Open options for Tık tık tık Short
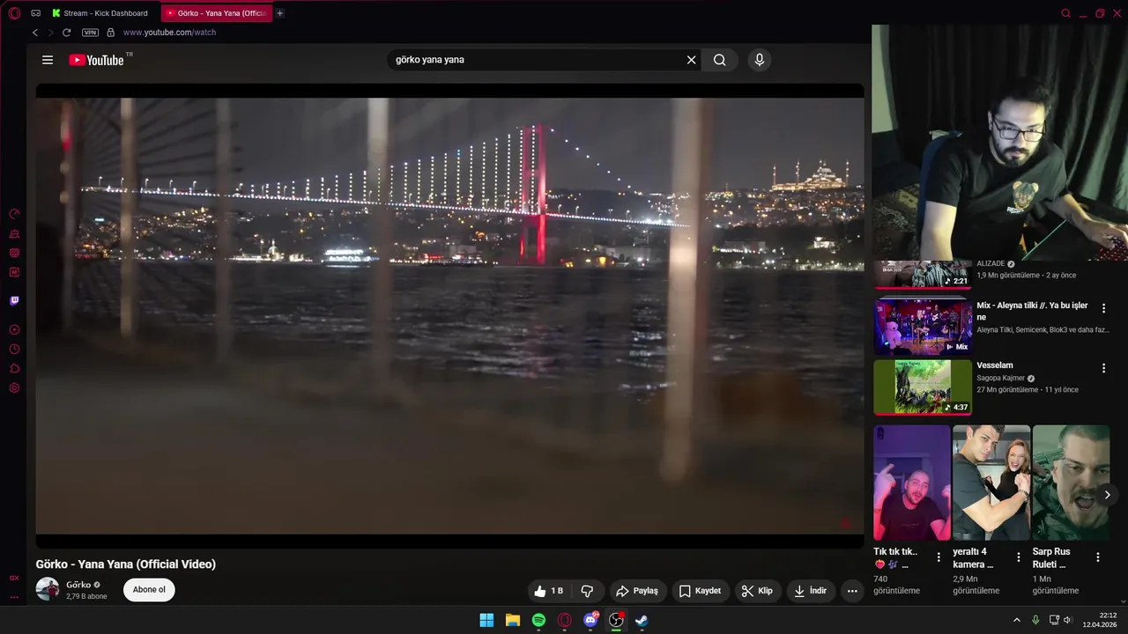The height and width of the screenshot is (634, 1128). (x=939, y=557)
